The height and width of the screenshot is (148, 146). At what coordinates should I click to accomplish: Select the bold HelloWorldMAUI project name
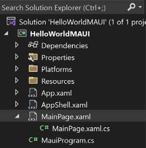click(x=60, y=34)
